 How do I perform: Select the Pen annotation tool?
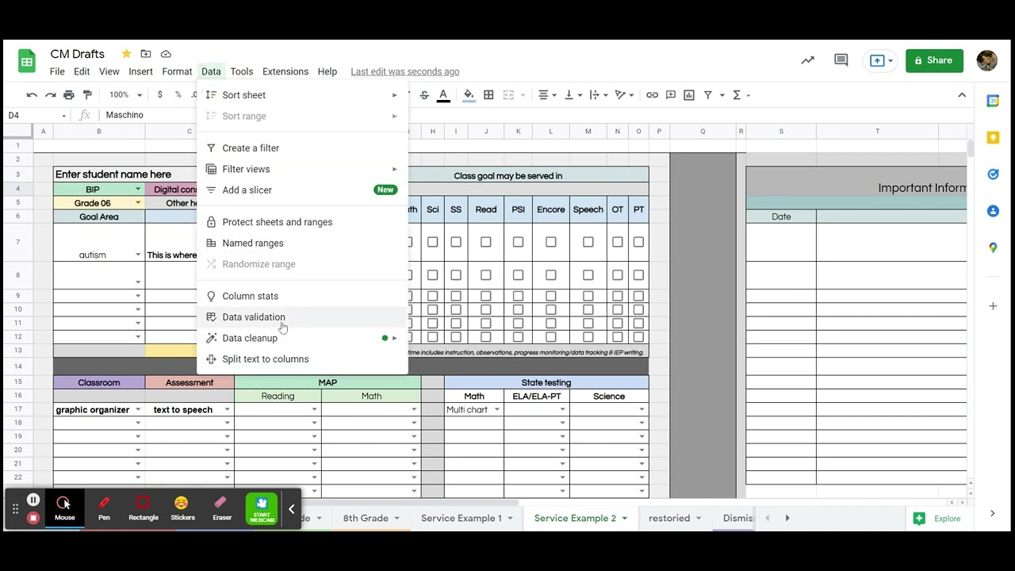(104, 508)
